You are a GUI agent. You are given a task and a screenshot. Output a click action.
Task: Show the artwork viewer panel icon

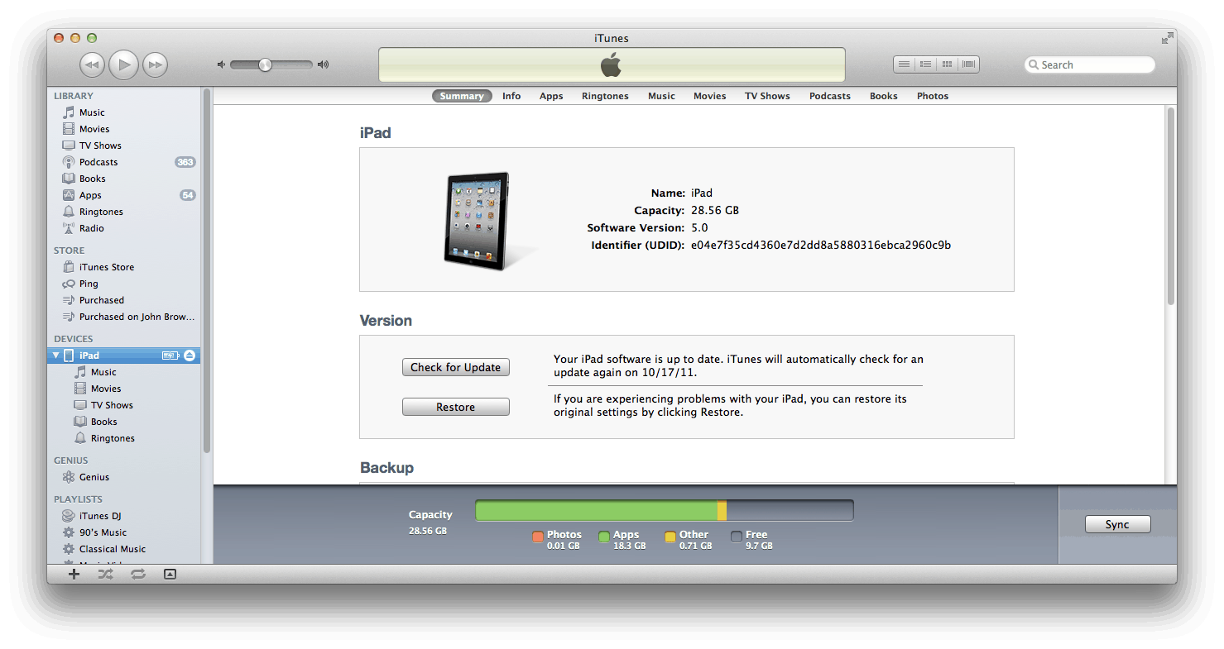pos(170,574)
